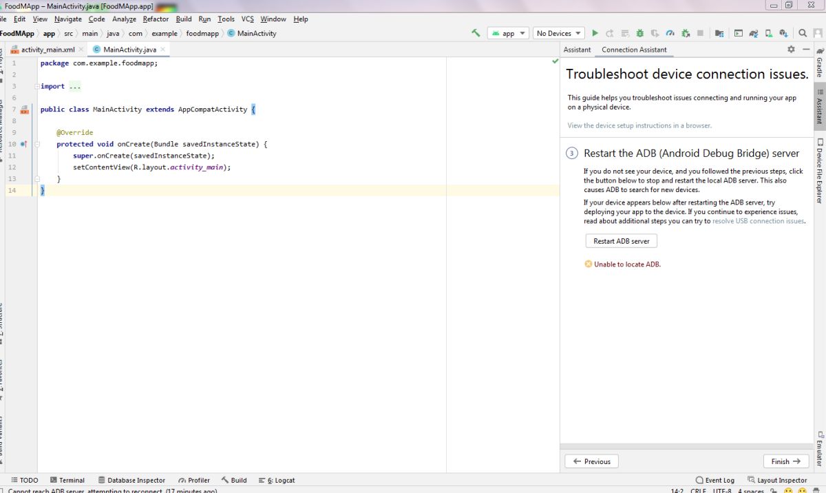Collapse the onCreate method fold on line 10
The image size is (826, 493).
tap(37, 144)
